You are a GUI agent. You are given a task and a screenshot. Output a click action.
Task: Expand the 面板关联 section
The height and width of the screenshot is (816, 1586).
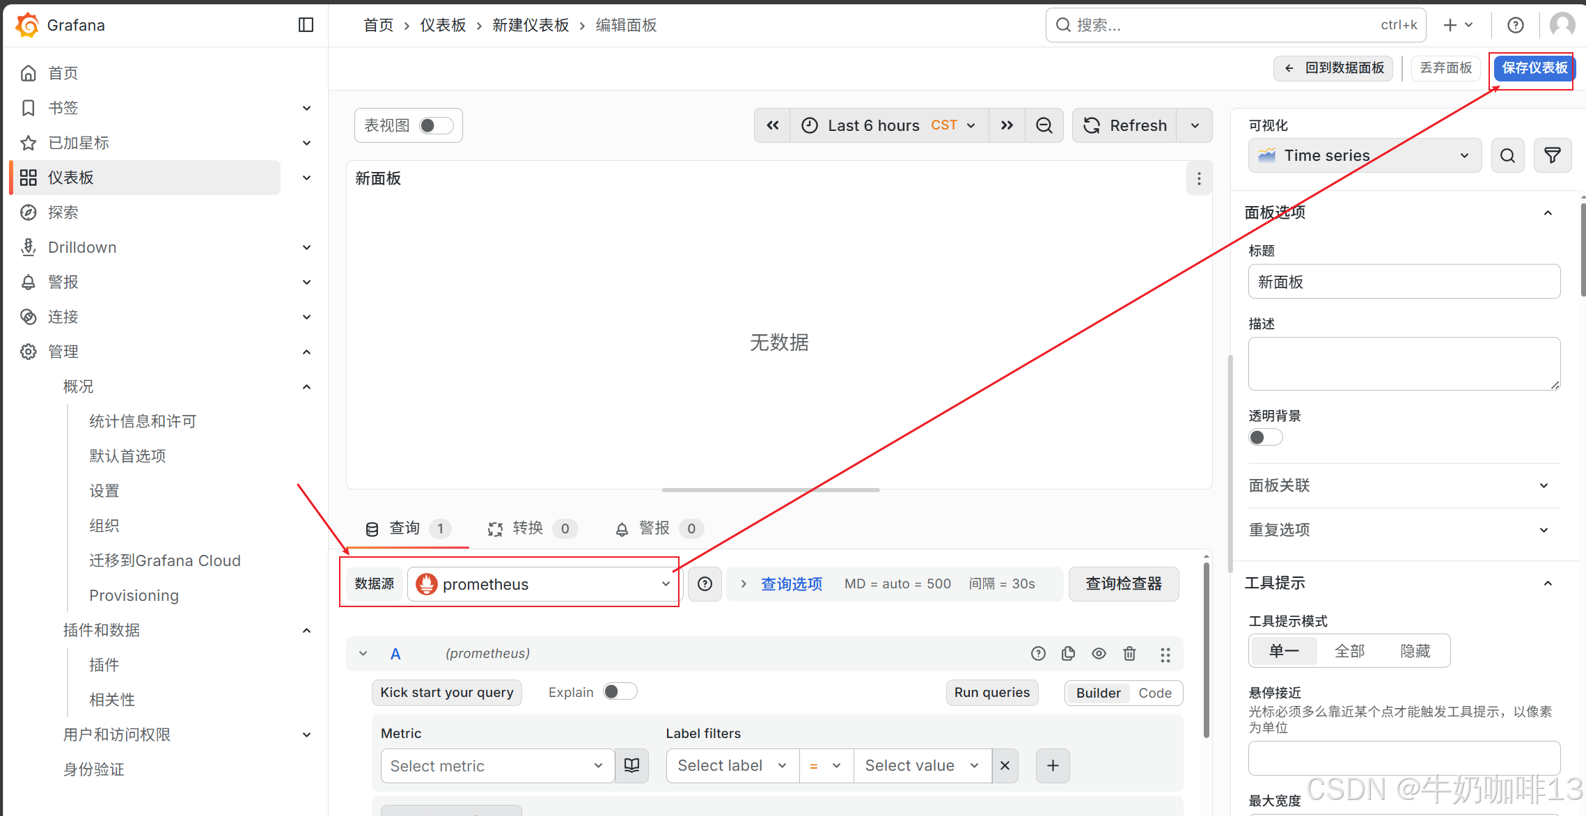click(1404, 485)
